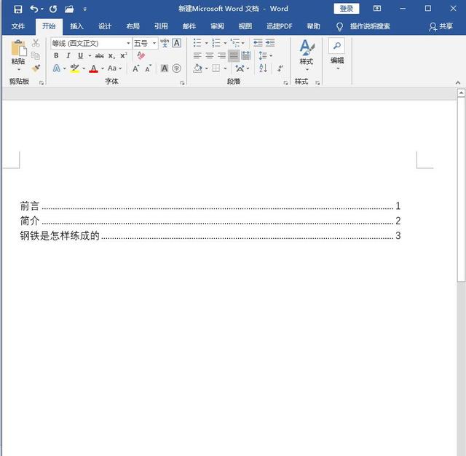Align text to the right
This screenshot has width=466, height=456.
click(221, 55)
